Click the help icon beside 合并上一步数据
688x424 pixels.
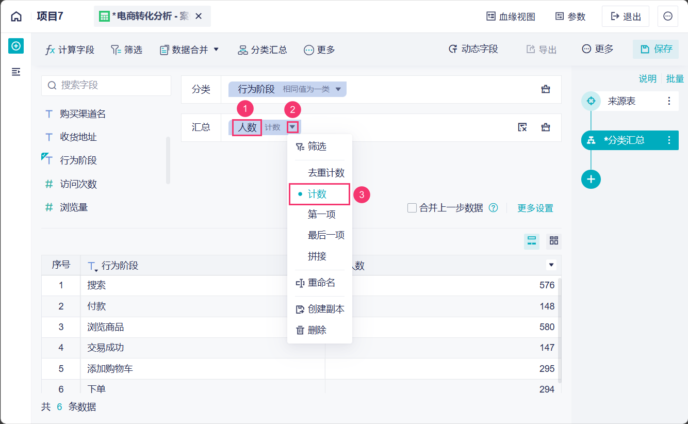point(494,208)
